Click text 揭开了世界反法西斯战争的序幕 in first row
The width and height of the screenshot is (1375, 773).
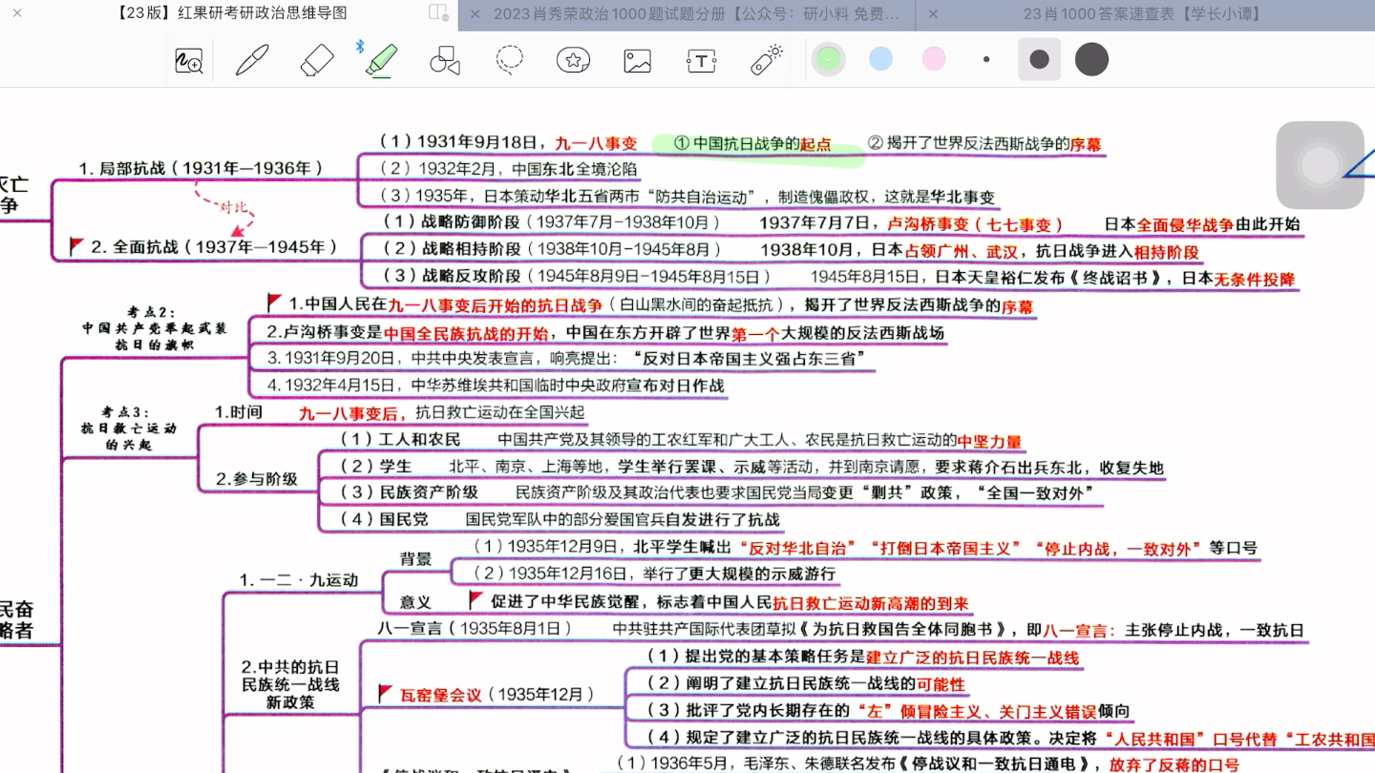pos(984,144)
